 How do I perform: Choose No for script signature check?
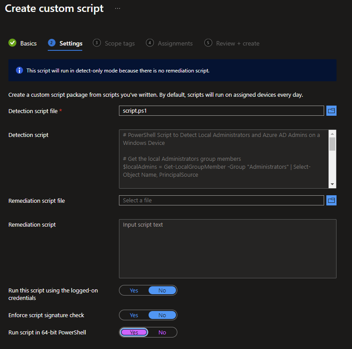pyautogui.click(x=162, y=315)
